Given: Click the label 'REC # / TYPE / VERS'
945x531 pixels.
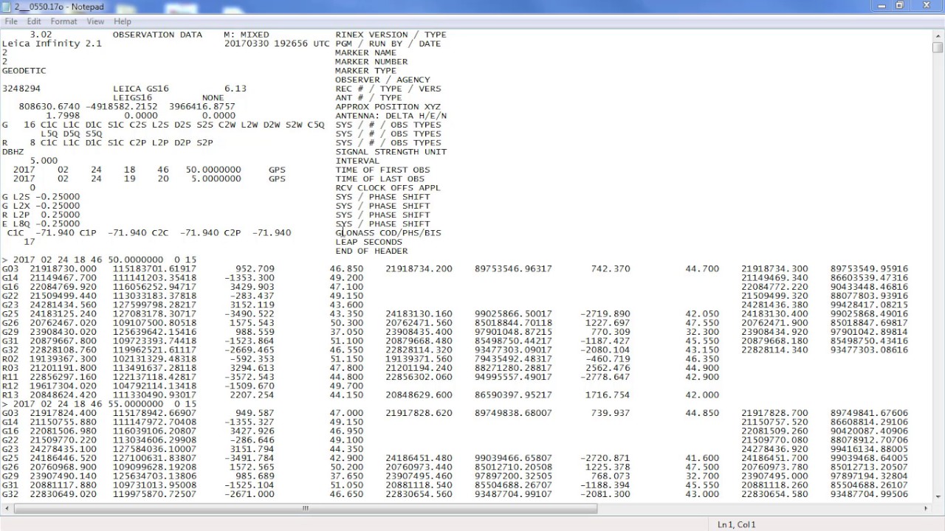Looking at the screenshot, I should pos(388,88).
